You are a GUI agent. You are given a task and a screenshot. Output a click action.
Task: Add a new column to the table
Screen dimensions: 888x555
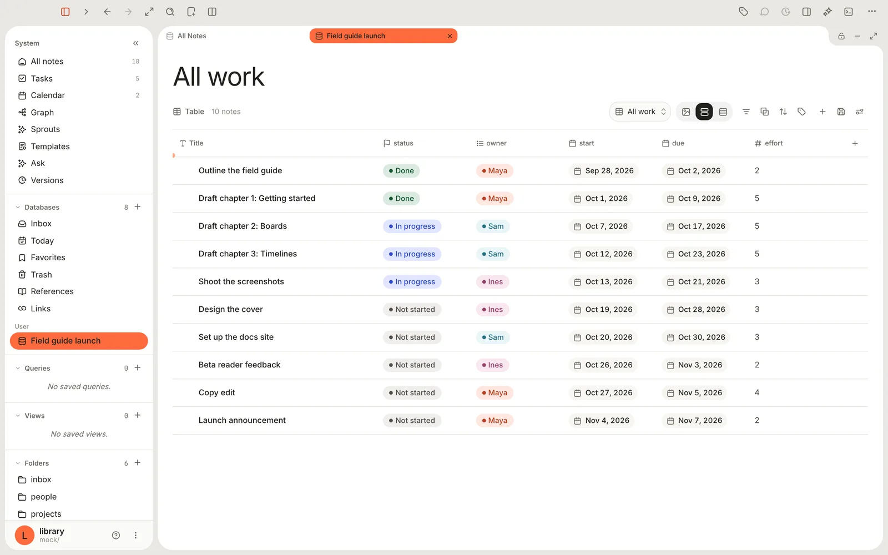855,143
